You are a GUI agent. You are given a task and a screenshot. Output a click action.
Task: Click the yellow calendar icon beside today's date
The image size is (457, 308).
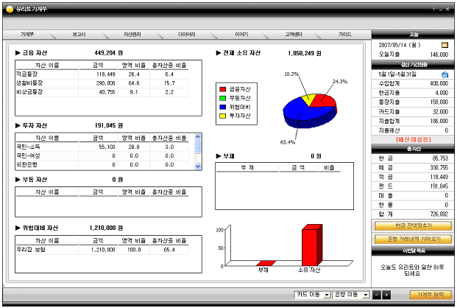(444, 44)
